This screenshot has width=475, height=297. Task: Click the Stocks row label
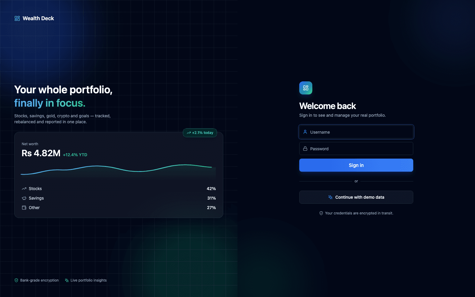pyautogui.click(x=35, y=189)
